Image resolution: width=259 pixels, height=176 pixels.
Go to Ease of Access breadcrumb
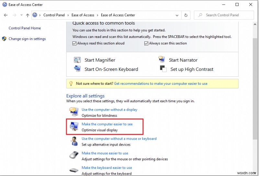coord(83,15)
